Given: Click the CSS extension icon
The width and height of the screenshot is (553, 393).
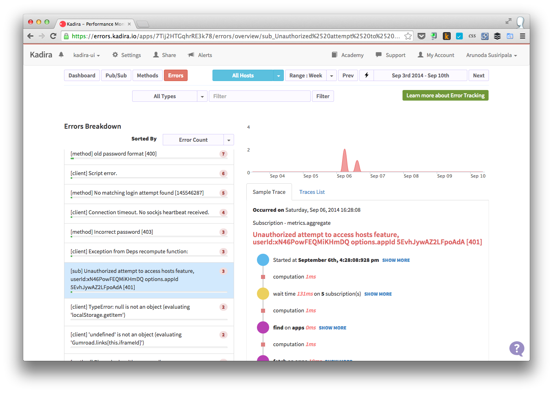Looking at the screenshot, I should pos(472,36).
